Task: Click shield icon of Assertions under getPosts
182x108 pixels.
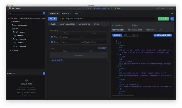Action: [x=15, y=36]
